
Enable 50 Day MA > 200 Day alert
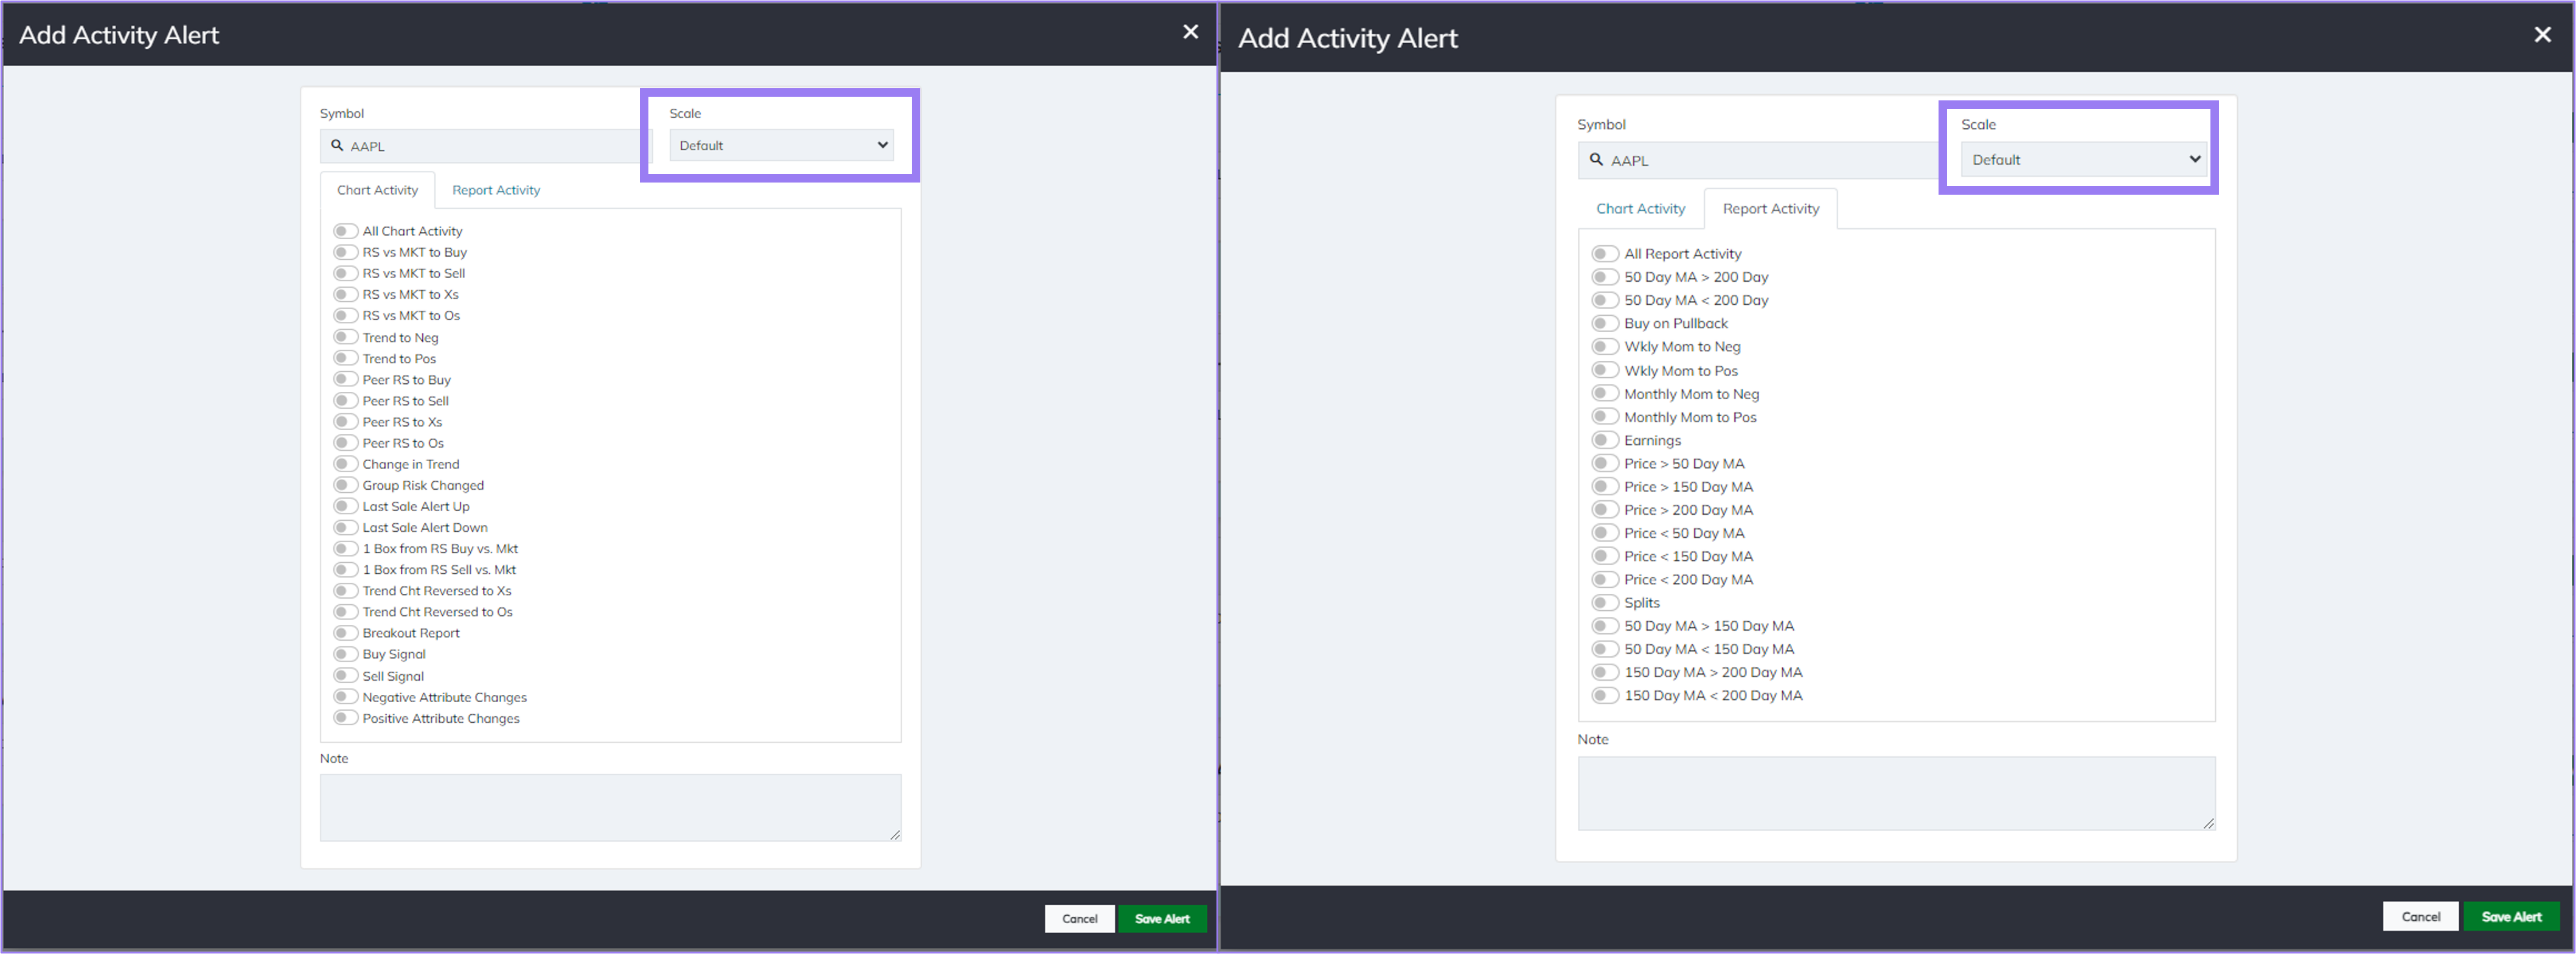[1605, 277]
